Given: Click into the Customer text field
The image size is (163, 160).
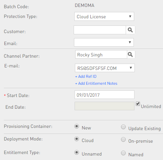Looking at the screenshot, I should [x=100, y=30].
